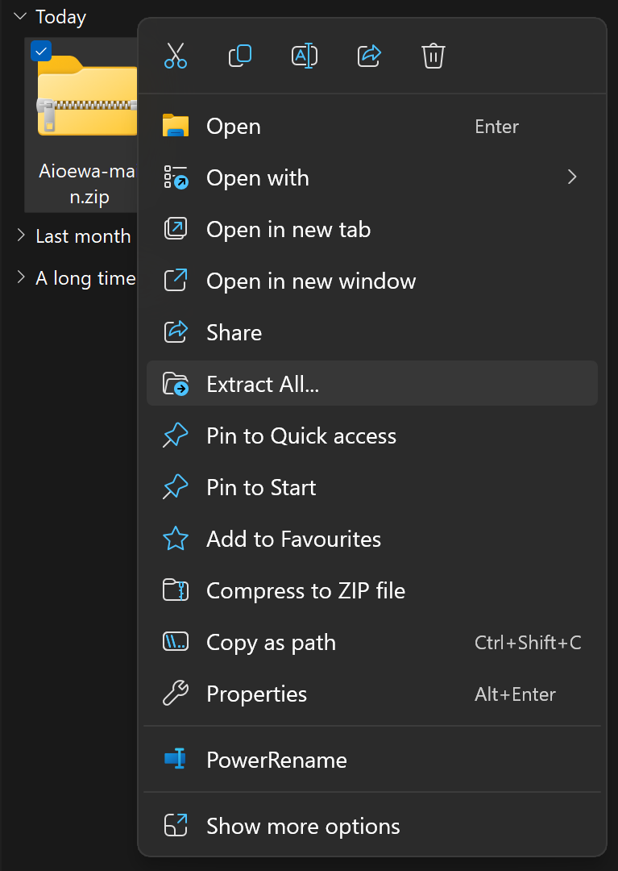Expand the Last month group
The height and width of the screenshot is (871, 618).
click(x=20, y=235)
